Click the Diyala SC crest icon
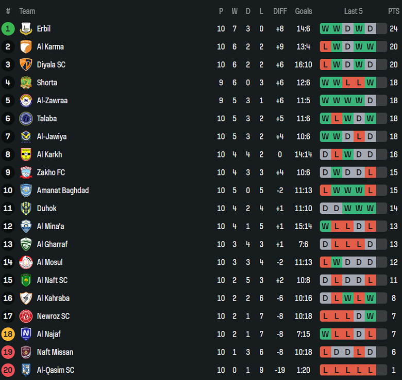This screenshot has height=380, width=402. point(26,65)
